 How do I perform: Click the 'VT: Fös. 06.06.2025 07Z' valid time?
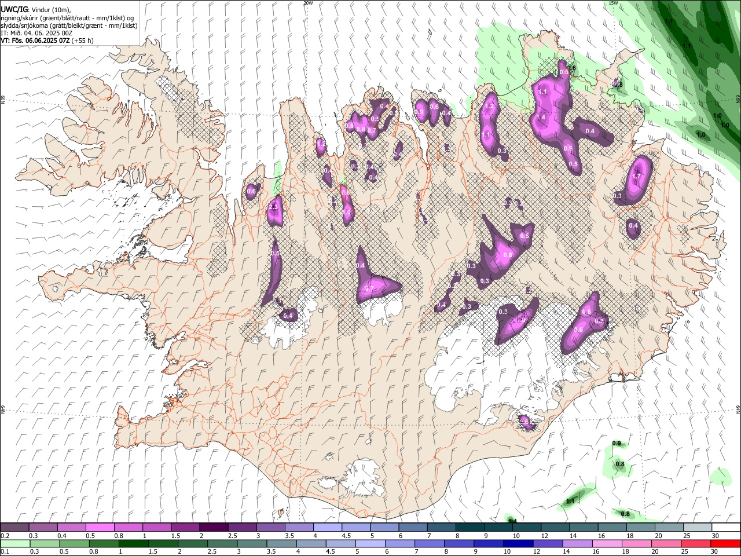35,41
